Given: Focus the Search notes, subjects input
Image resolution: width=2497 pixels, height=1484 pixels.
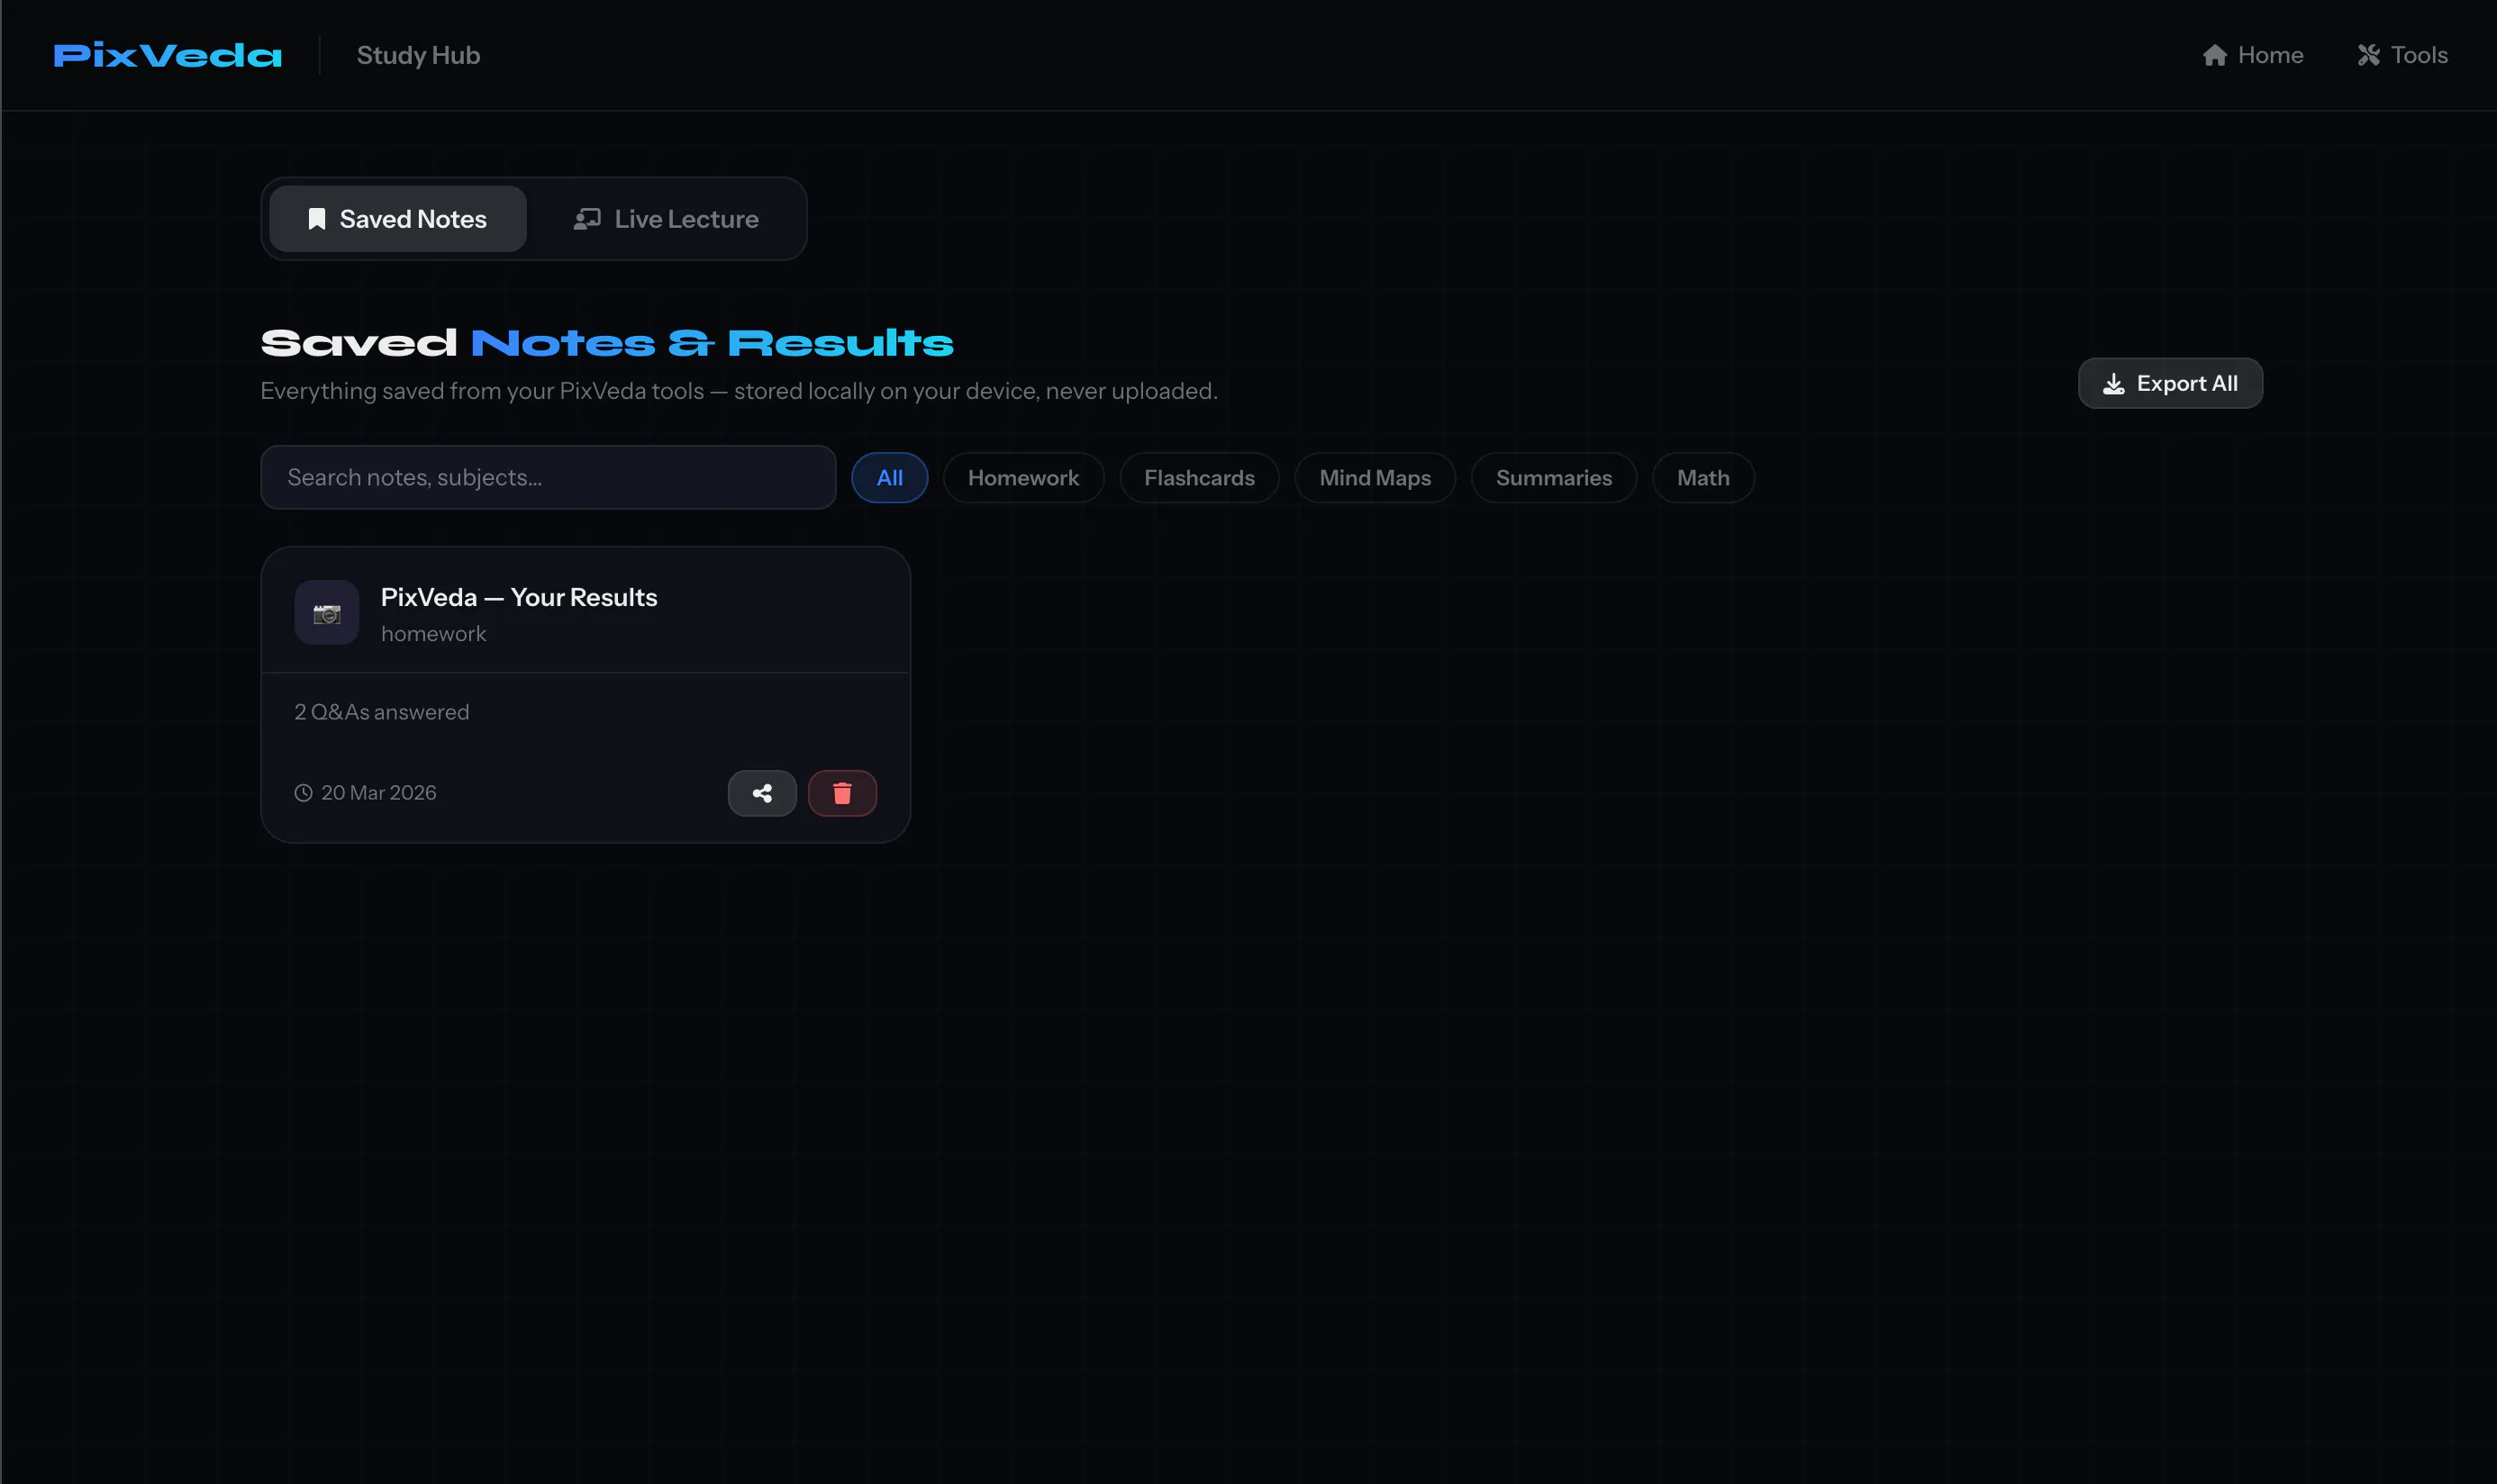Looking at the screenshot, I should [x=549, y=477].
